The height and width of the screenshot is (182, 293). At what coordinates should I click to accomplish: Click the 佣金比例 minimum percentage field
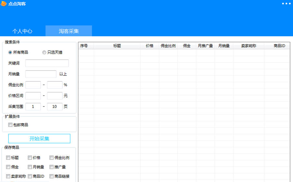tap(33, 85)
